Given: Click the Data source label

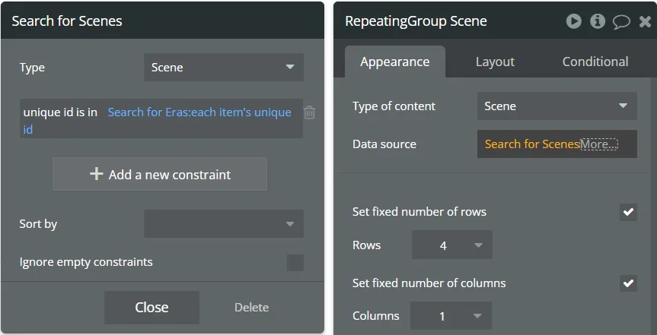Looking at the screenshot, I should pyautogui.click(x=384, y=144).
